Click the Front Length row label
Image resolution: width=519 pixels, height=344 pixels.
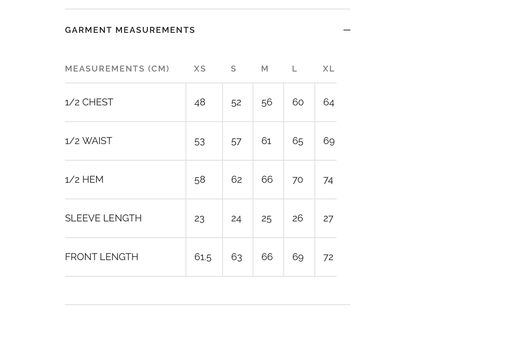click(102, 257)
